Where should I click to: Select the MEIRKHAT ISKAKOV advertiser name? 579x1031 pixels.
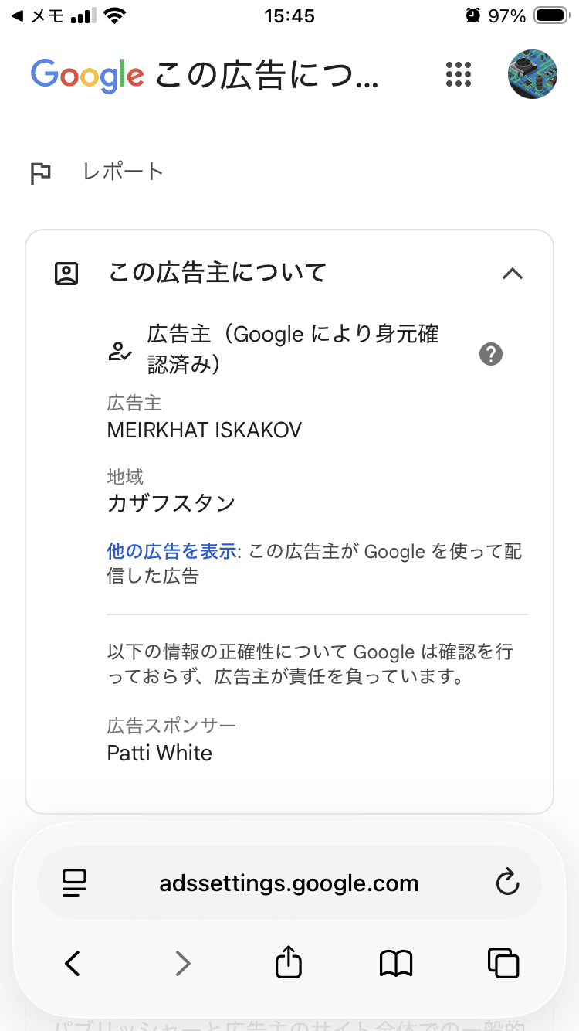[205, 430]
